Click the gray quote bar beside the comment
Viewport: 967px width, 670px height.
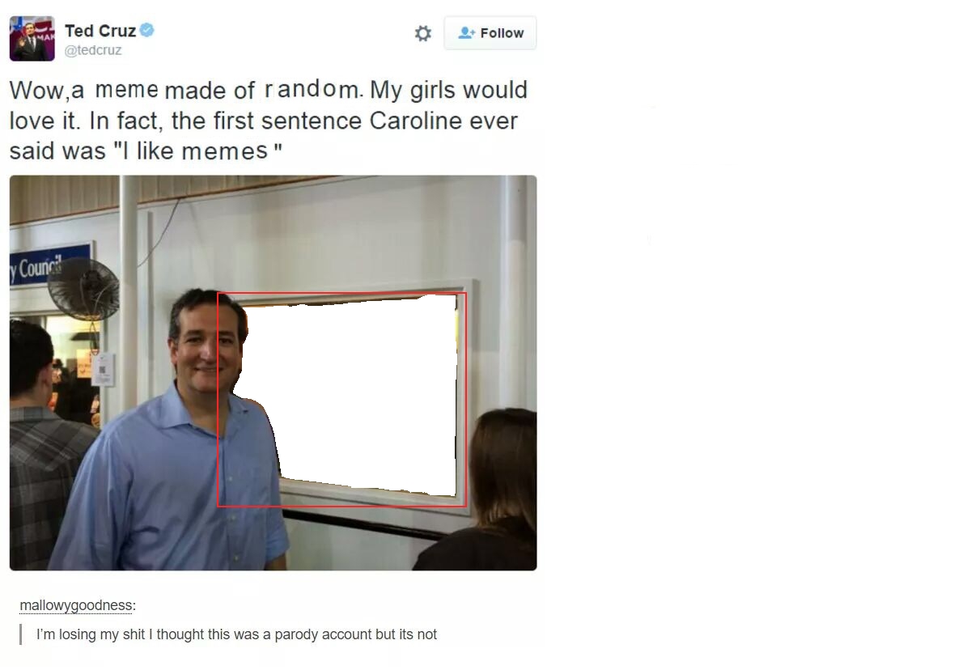click(21, 634)
